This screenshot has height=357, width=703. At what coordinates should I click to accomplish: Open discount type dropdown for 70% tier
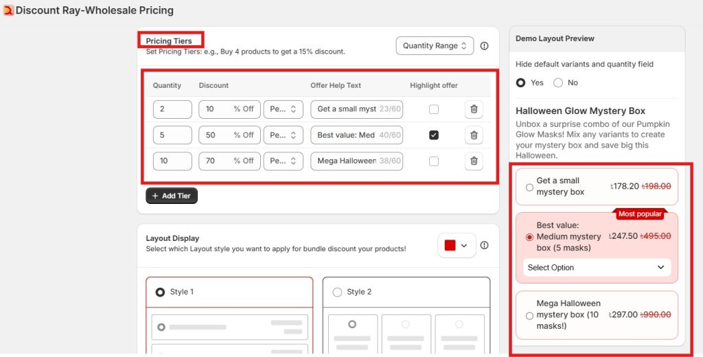click(x=283, y=161)
